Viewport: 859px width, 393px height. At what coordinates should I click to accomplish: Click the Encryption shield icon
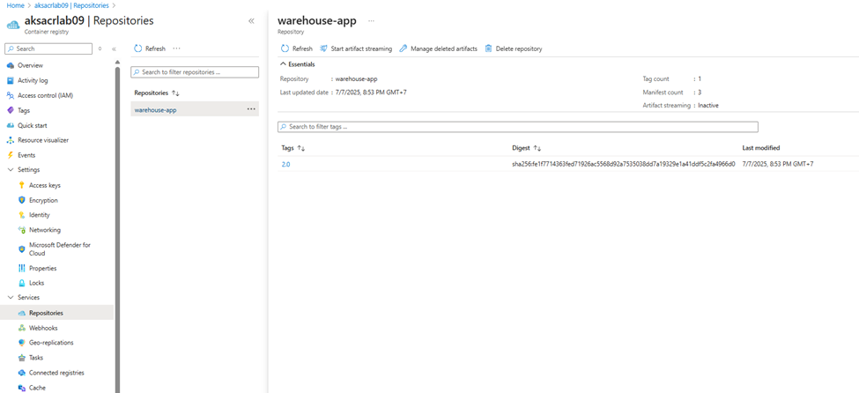click(x=22, y=200)
